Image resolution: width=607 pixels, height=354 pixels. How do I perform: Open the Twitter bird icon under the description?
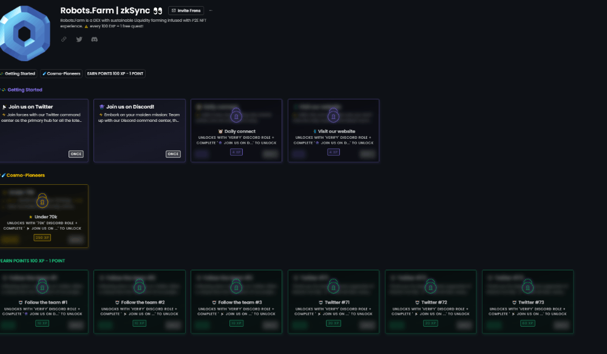point(79,39)
